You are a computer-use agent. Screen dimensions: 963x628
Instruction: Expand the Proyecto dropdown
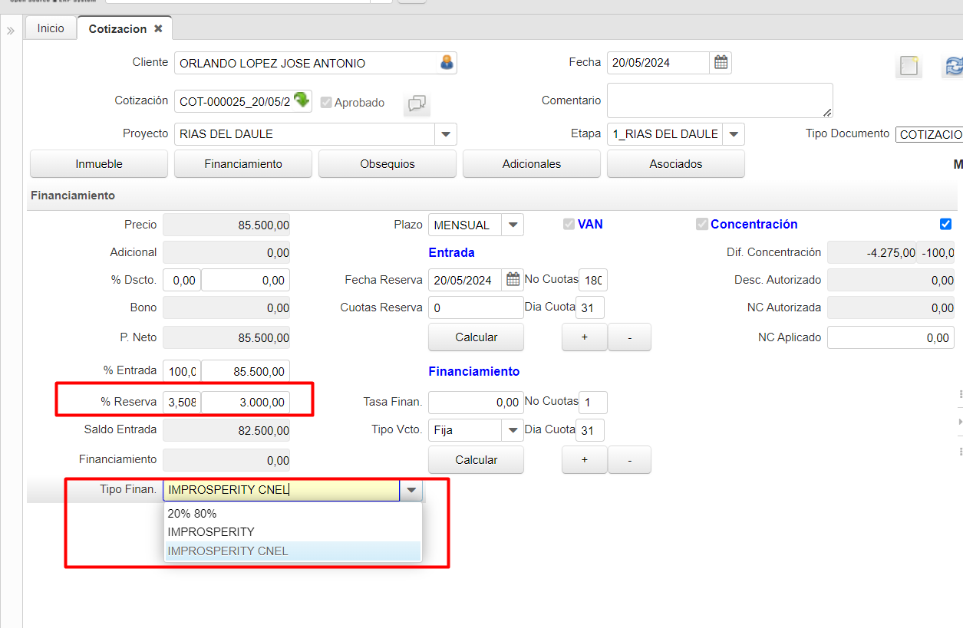coord(446,134)
